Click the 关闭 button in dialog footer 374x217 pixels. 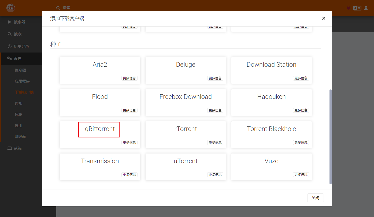(x=316, y=198)
